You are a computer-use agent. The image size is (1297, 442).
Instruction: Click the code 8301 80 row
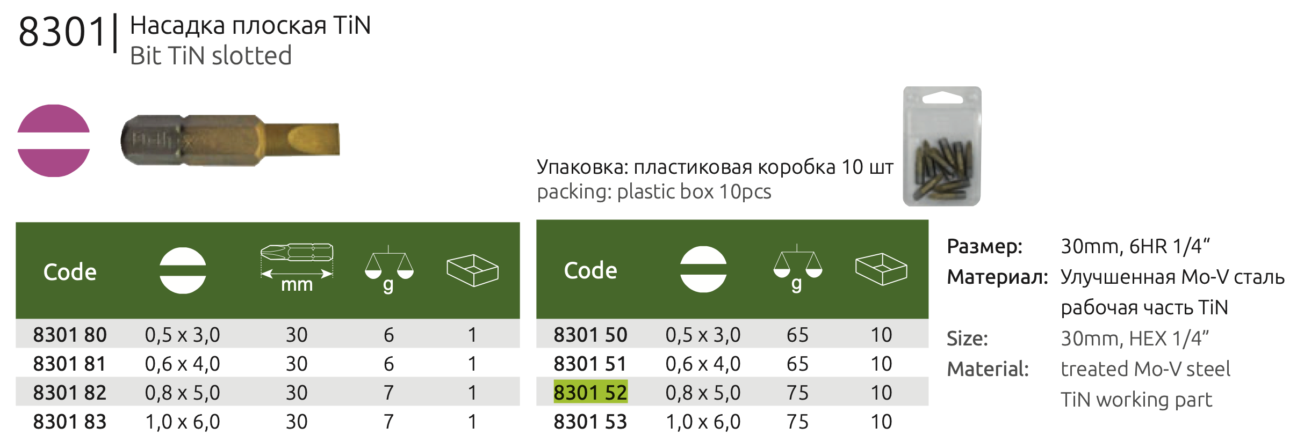[x=70, y=335]
